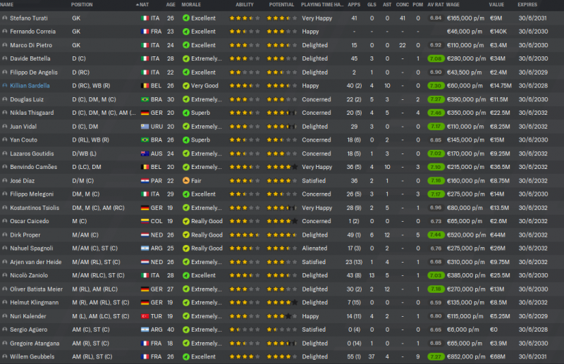564x364 pixels.
Task: Sort by the Value column header
Action: 497,5
